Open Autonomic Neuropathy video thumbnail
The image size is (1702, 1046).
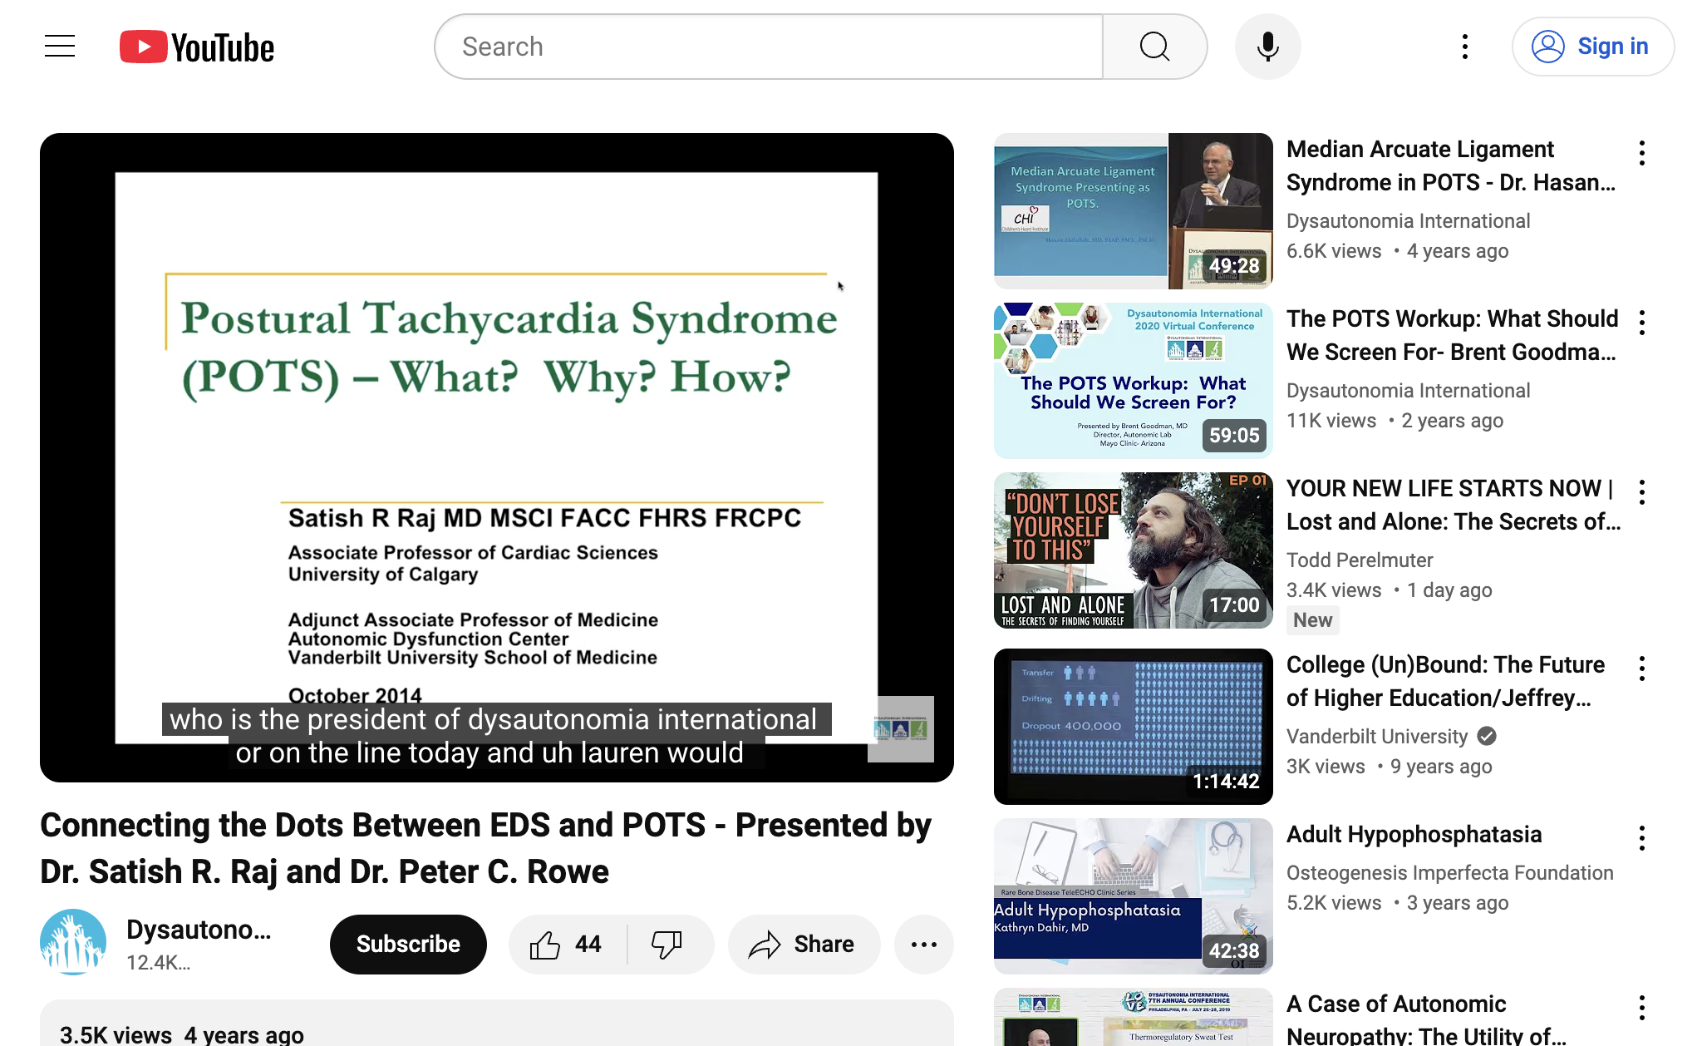[1134, 1017]
